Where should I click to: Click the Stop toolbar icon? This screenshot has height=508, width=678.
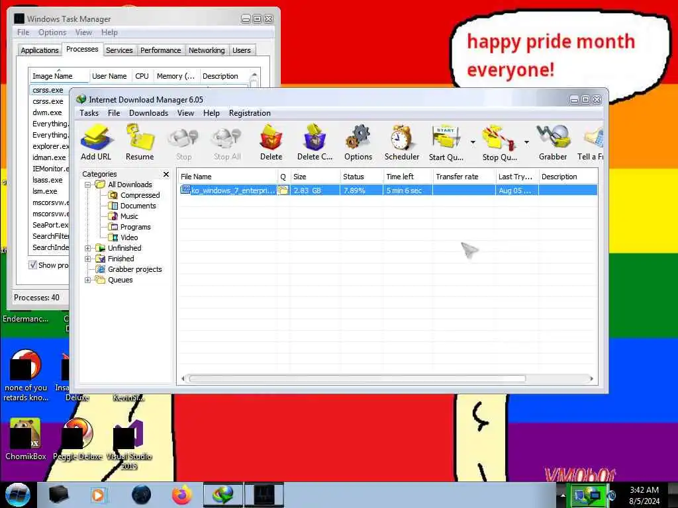click(x=183, y=144)
